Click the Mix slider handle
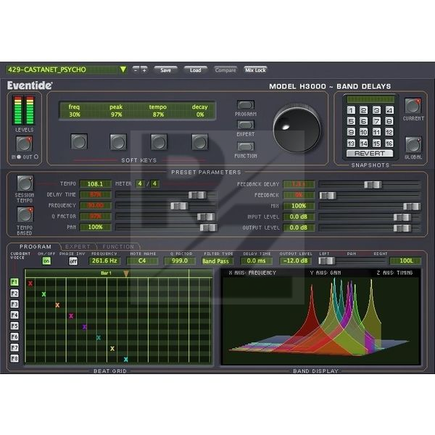This screenshot has width=435, height=435. (x=412, y=206)
